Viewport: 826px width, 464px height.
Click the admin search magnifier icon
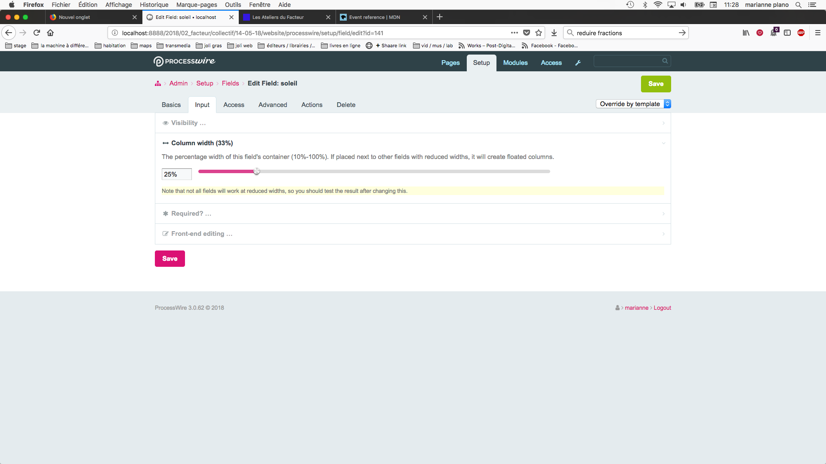coord(665,61)
